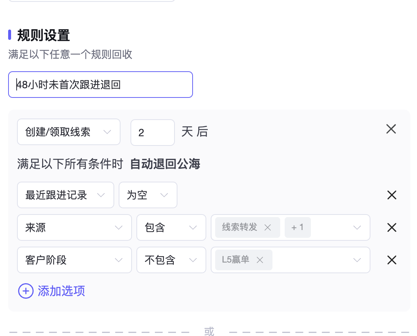Image resolution: width=417 pixels, height=336 pixels.
Task: Open the 客户阶段 field dropdown
Action: click(74, 260)
